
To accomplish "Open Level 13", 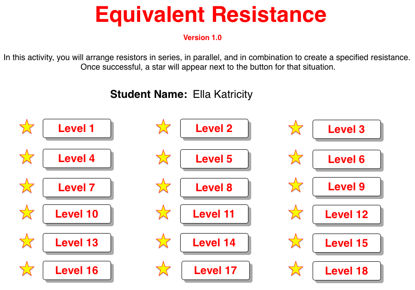I will click(76, 242).
